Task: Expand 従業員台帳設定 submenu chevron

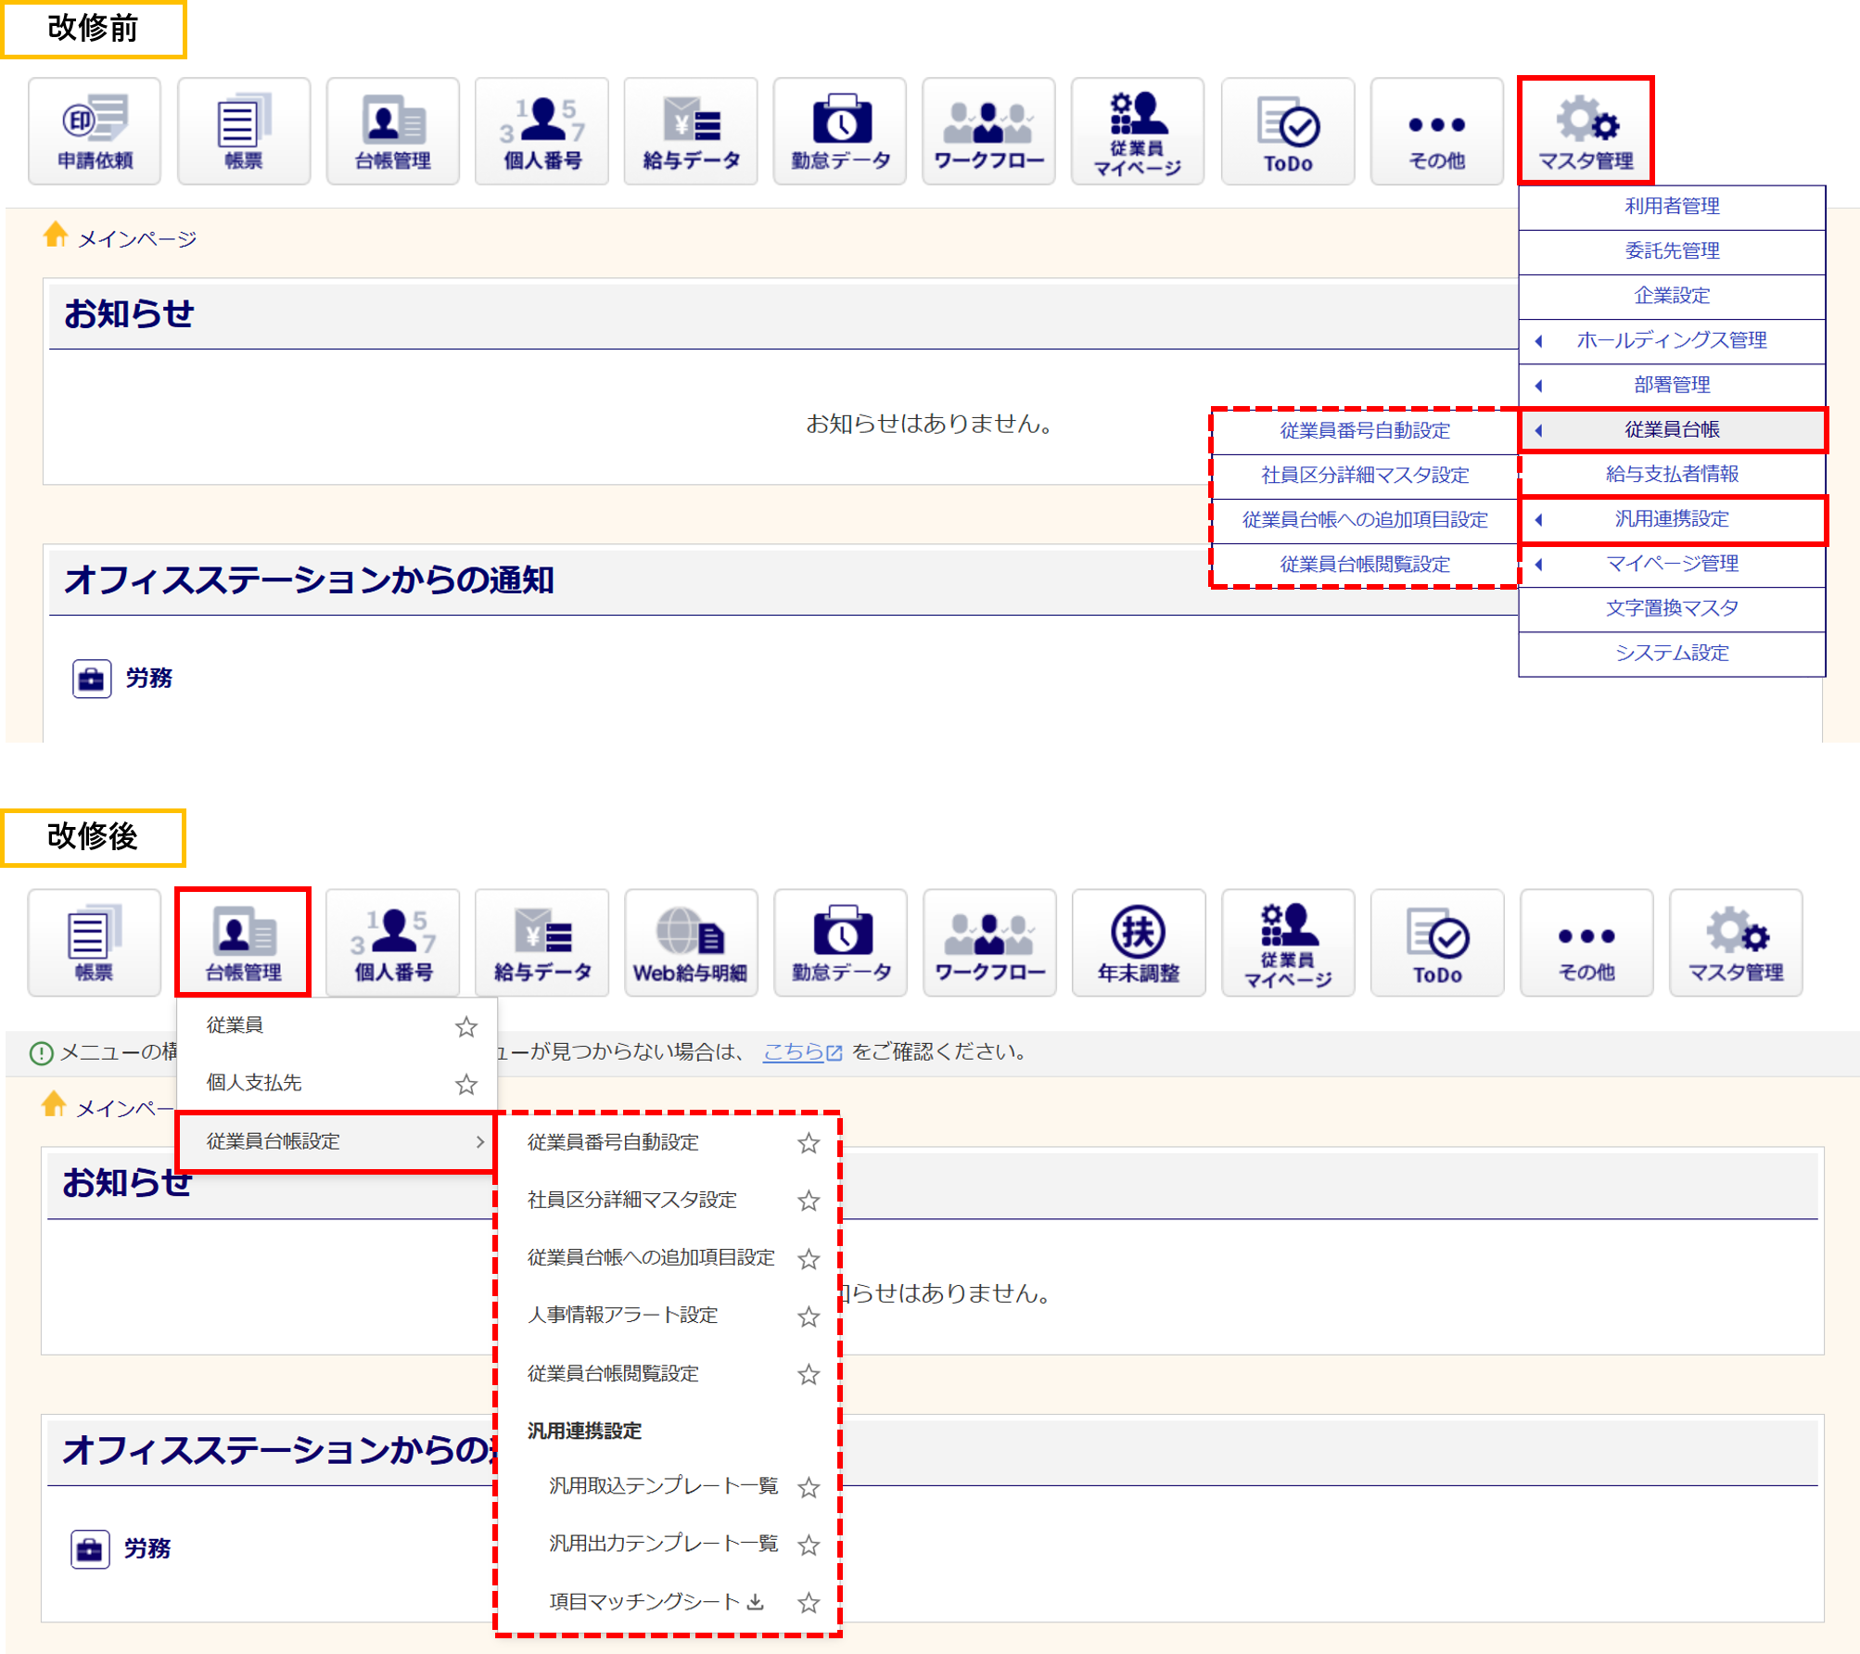Action: (480, 1141)
